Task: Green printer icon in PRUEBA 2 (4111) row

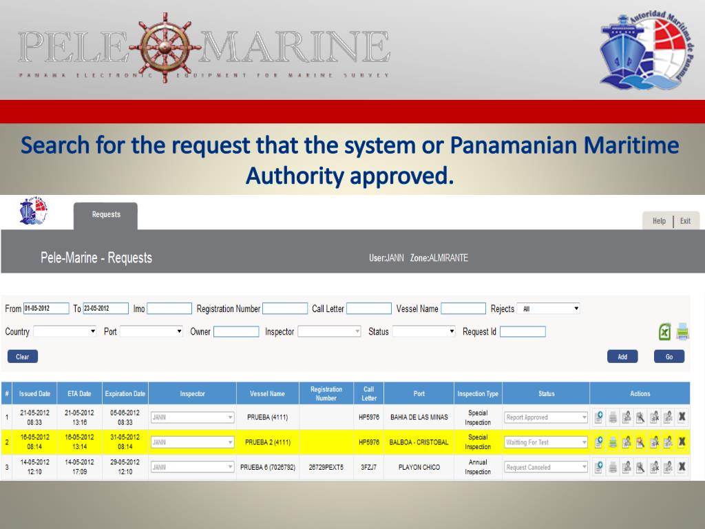Action: point(613,443)
